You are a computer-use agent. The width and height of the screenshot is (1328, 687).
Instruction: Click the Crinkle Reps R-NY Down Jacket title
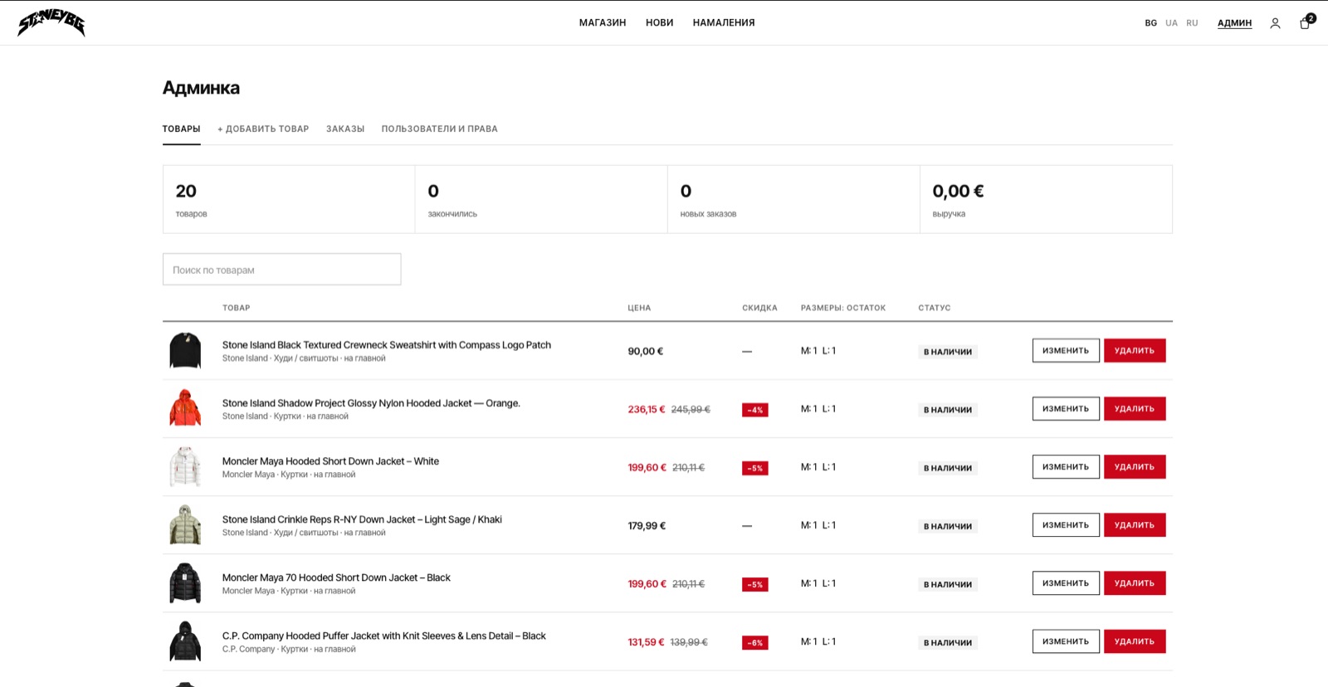coord(362,519)
